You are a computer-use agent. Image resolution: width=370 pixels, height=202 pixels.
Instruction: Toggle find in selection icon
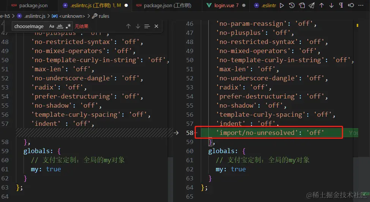click(x=147, y=26)
